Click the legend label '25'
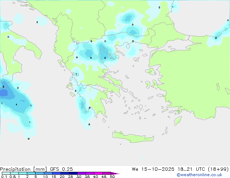Screen dimensions: 230x178 pyautogui.click(x=70, y=177)
